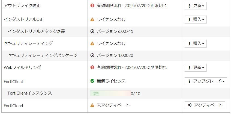This screenshot has width=234, height=117.
Task: Click the warning triangle for FortiCloud
Action: [x=92, y=105]
